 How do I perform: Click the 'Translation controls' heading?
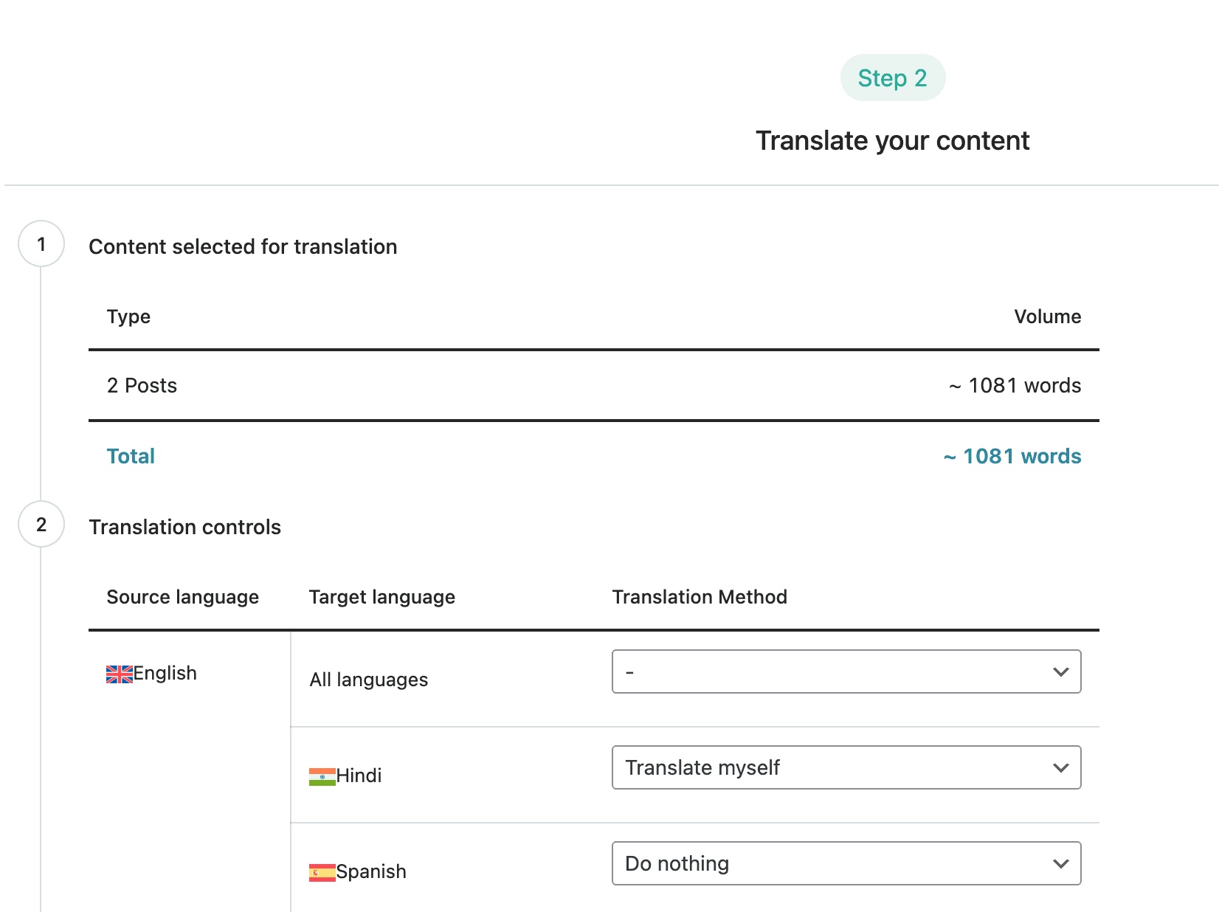[184, 527]
